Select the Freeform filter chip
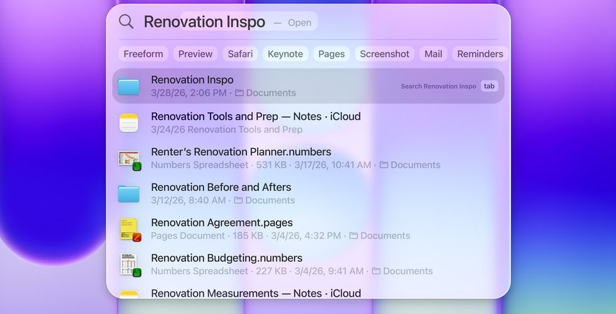616x314 pixels. [143, 54]
